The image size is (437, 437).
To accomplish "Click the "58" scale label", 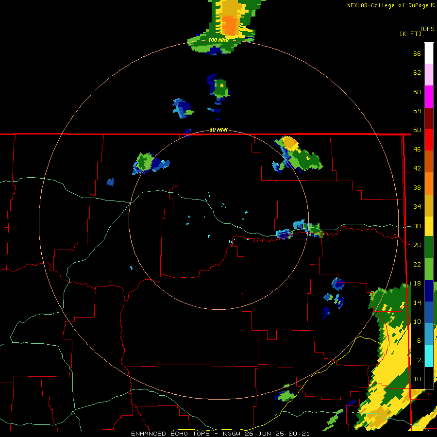I will [x=417, y=92].
